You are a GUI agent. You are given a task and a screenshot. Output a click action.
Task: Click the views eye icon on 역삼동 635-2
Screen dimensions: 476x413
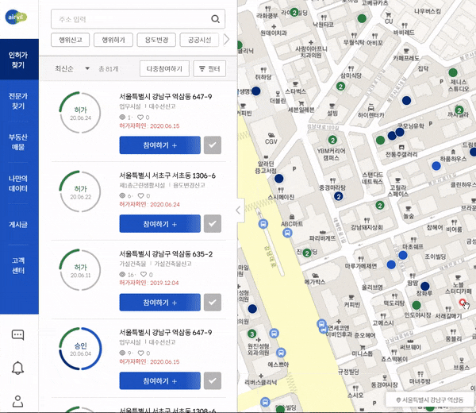click(x=122, y=275)
